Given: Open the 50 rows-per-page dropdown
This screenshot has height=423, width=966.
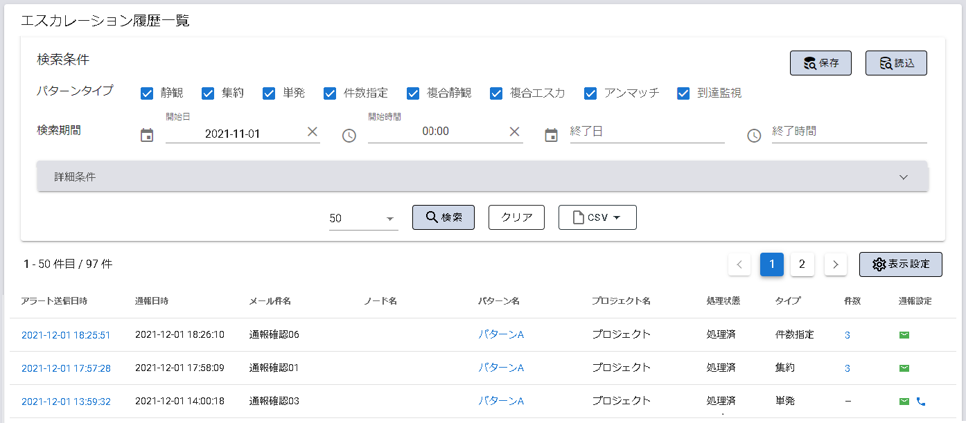Looking at the screenshot, I should point(363,218).
